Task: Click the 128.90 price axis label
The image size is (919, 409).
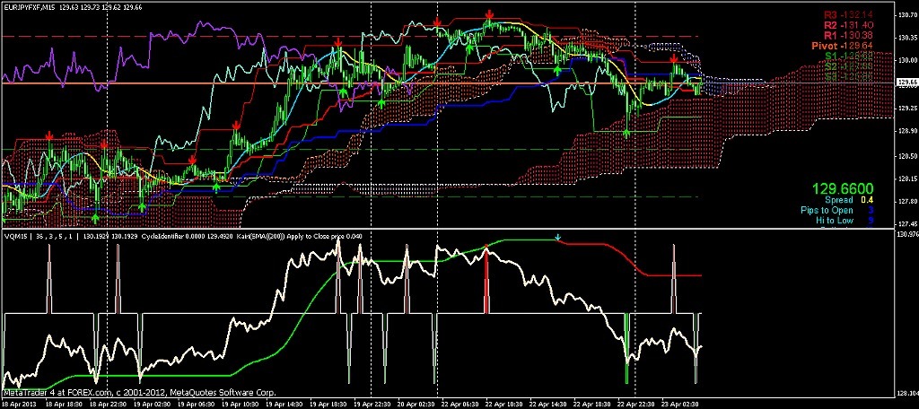Action: point(906,131)
